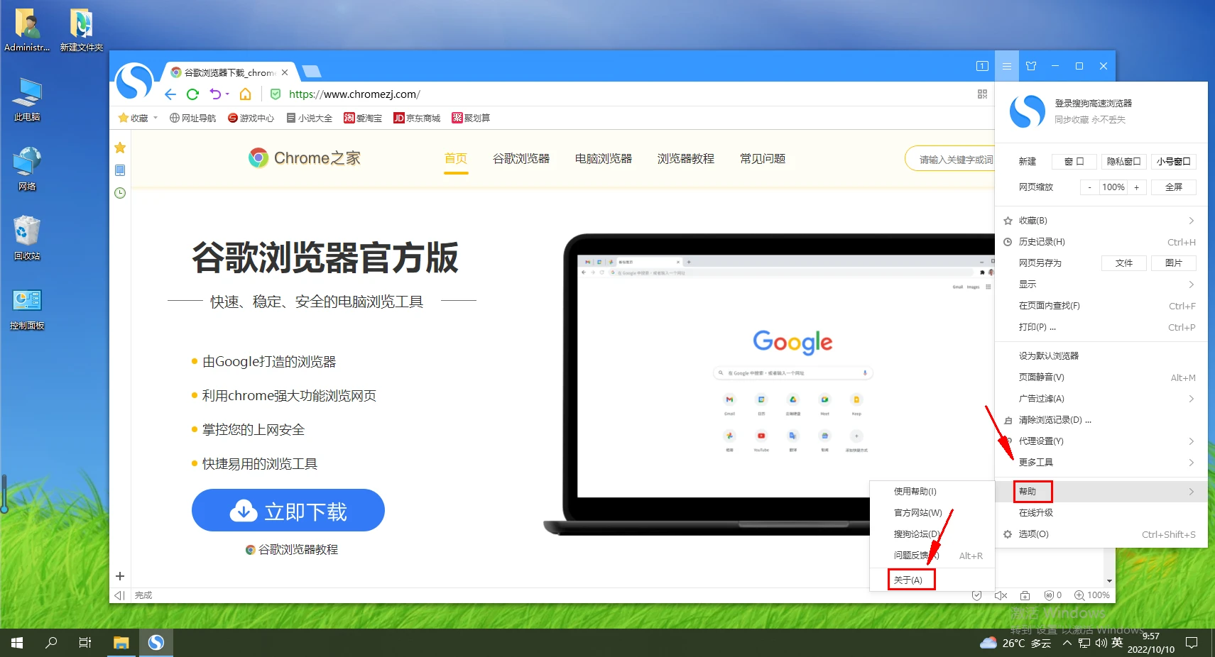Click the Sogou browser logo at top left

point(134,81)
